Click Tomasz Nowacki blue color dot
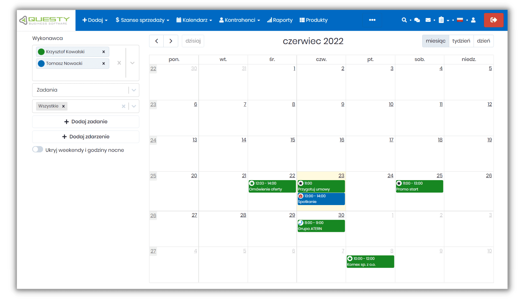 coord(41,63)
